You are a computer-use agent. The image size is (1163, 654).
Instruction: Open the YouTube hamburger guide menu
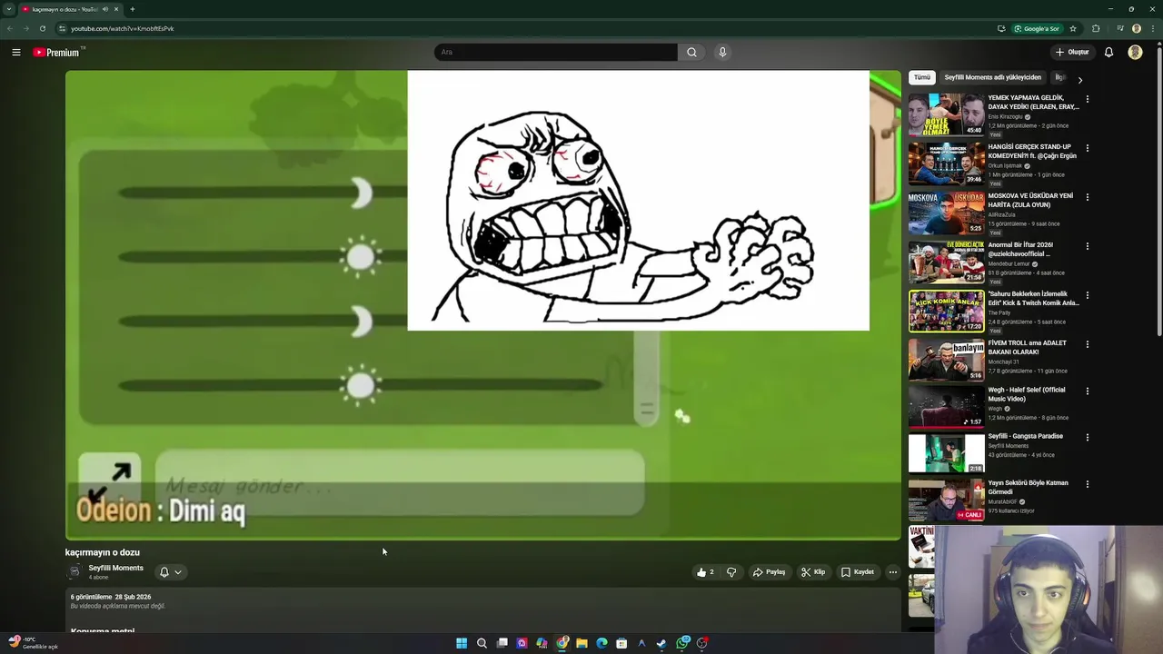click(15, 53)
